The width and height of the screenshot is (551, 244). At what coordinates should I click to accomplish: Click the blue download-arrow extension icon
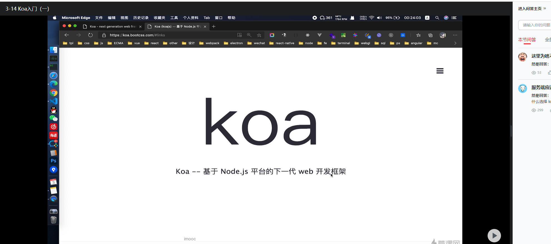coord(403,35)
